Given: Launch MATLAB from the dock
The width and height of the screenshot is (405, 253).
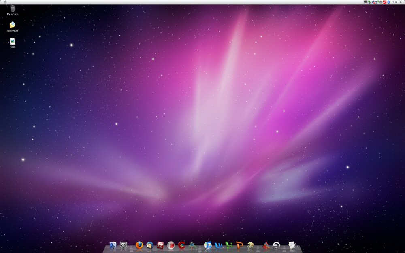Looking at the screenshot, I should tap(266, 245).
